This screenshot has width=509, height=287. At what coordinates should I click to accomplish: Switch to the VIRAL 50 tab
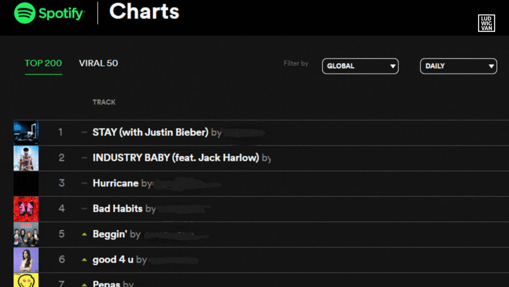click(x=98, y=63)
